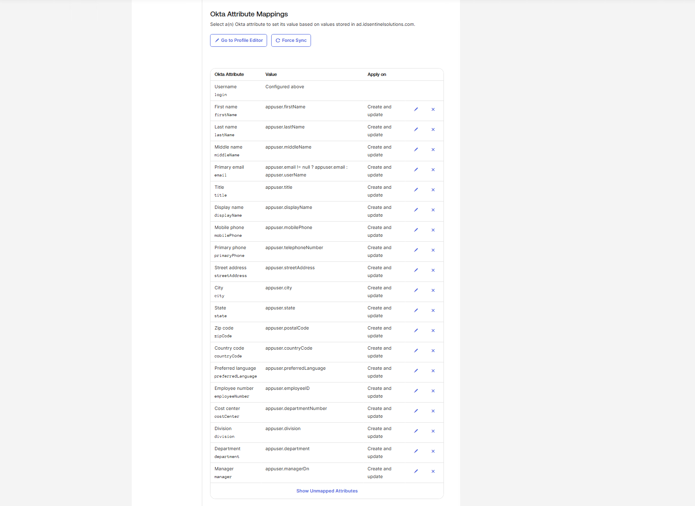Edit the First name mapping
The width and height of the screenshot is (695, 506).
point(416,109)
